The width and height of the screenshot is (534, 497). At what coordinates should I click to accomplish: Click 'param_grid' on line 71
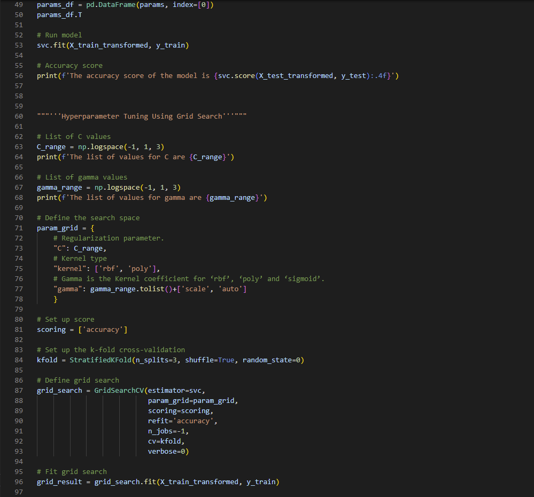click(57, 228)
